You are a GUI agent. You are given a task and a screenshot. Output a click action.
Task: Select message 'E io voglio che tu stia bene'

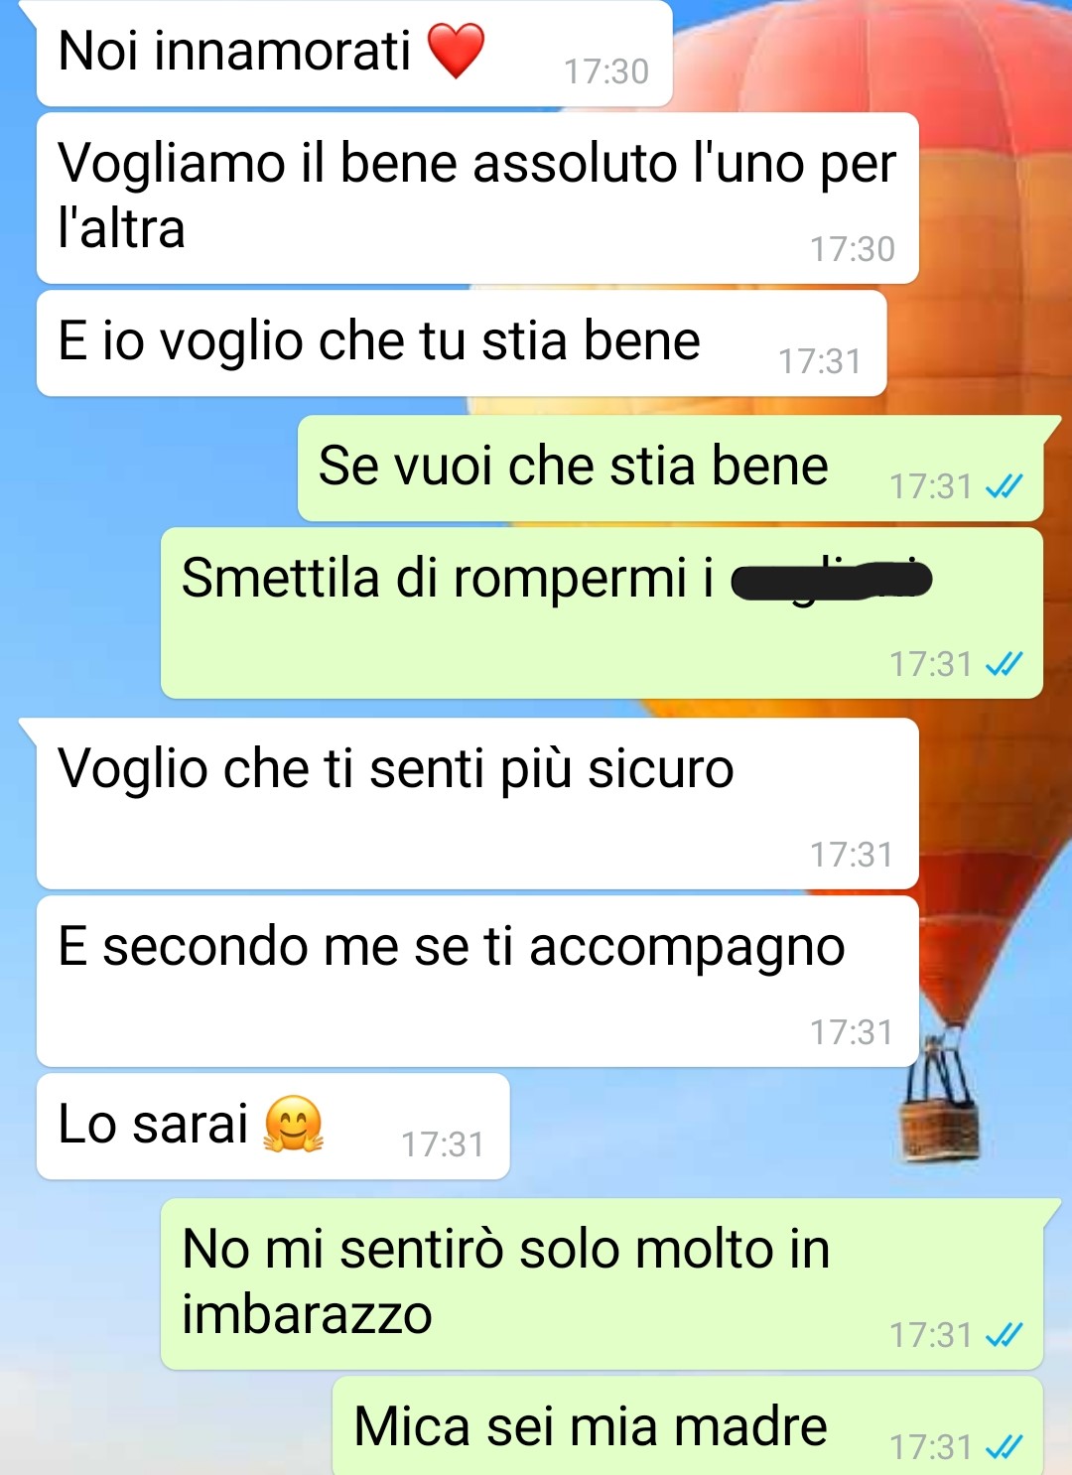pos(462,343)
